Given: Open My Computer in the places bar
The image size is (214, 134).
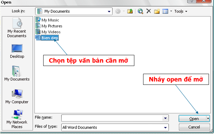Looking at the screenshot, I should point(17,97).
